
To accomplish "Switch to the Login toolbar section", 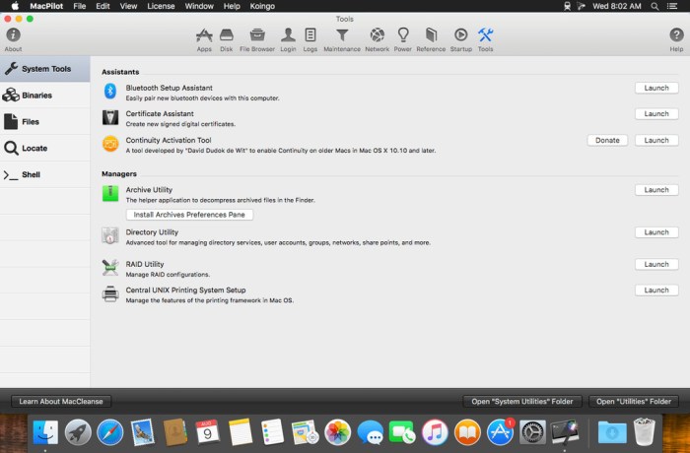I will click(288, 37).
